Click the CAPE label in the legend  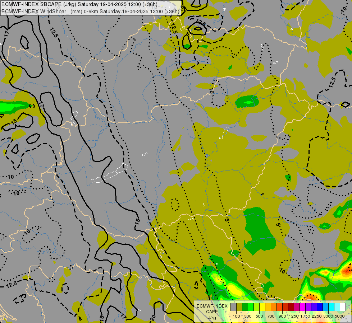(212, 312)
